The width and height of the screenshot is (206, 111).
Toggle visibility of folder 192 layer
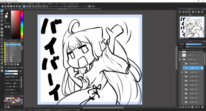point(182,72)
